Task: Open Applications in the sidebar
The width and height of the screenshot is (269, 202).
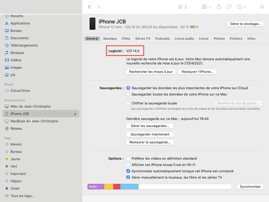Action: pos(41,23)
